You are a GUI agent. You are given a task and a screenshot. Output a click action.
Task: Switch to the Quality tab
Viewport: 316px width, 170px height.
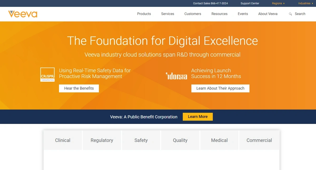tap(180, 140)
